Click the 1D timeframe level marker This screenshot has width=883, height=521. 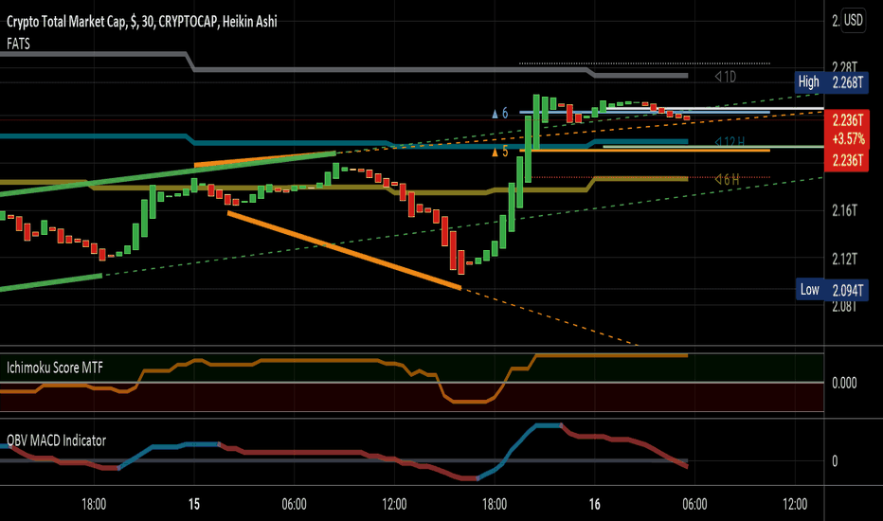coord(726,77)
